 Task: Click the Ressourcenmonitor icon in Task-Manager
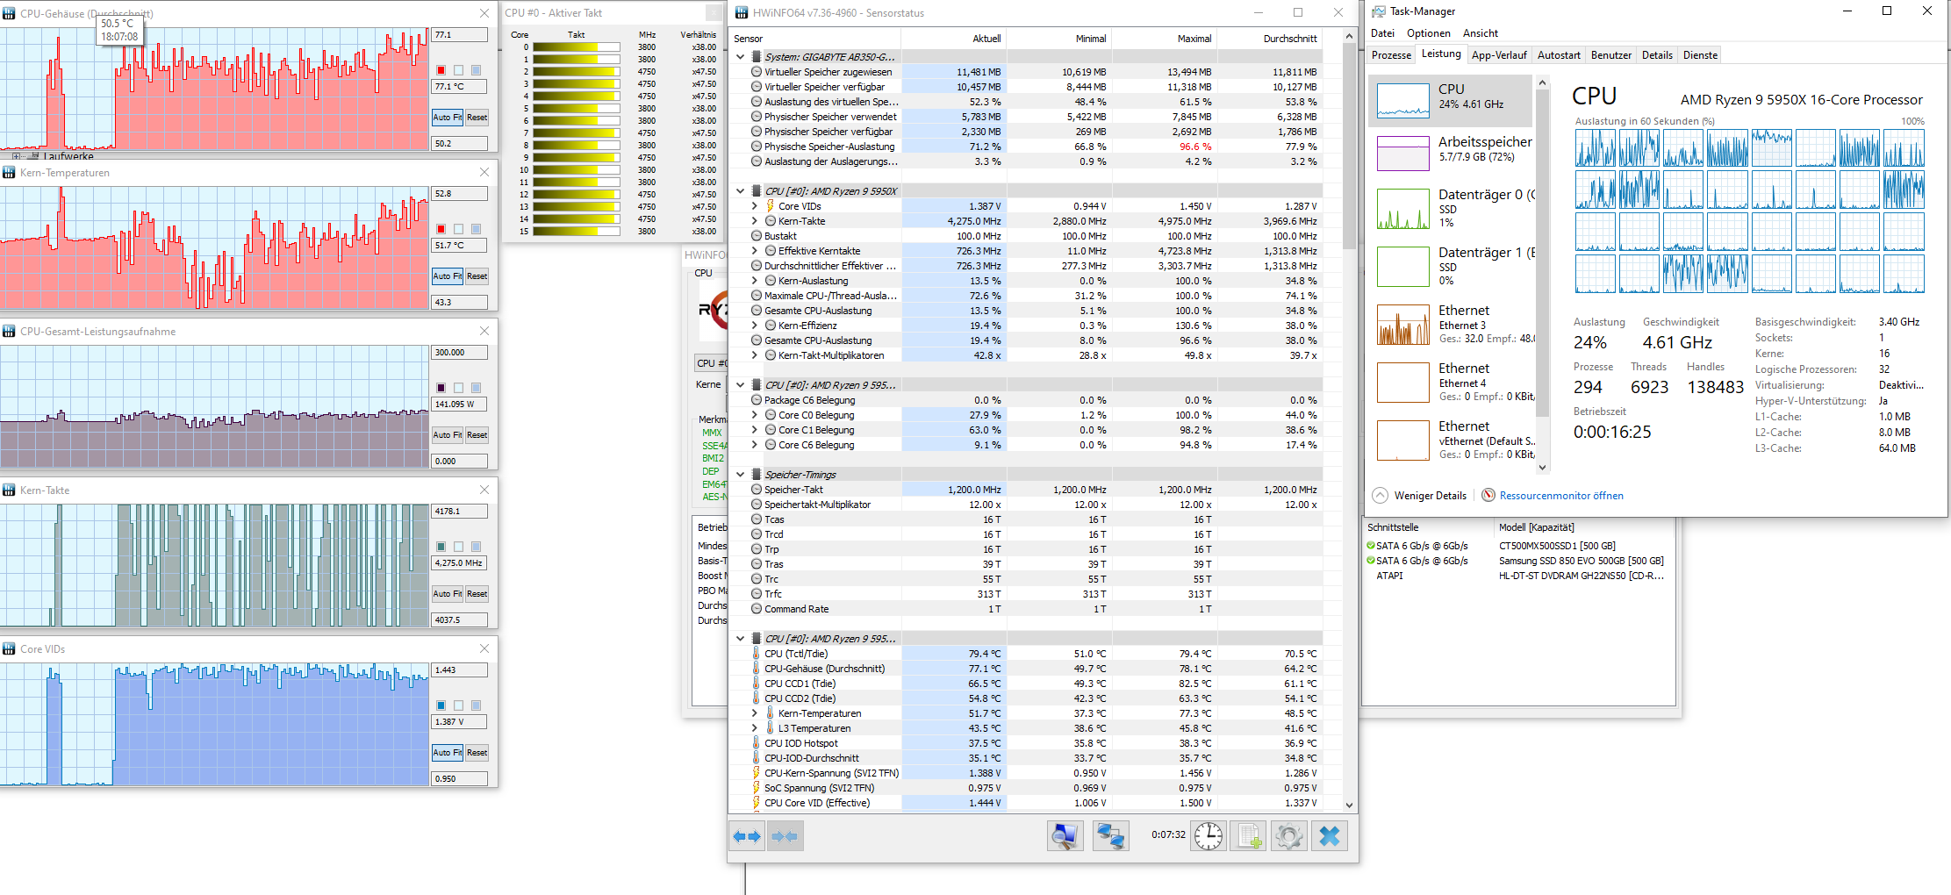click(1488, 496)
